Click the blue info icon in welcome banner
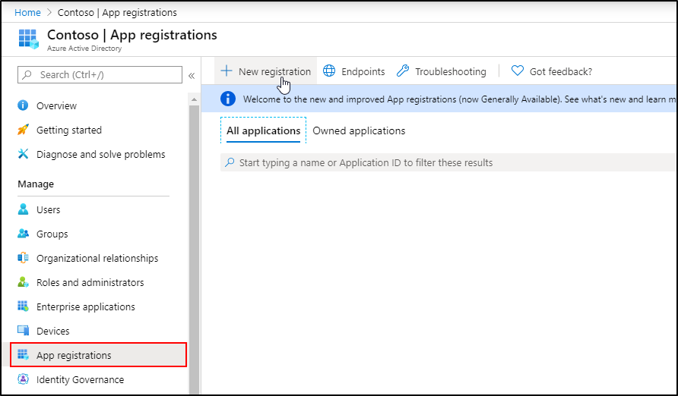 228,99
